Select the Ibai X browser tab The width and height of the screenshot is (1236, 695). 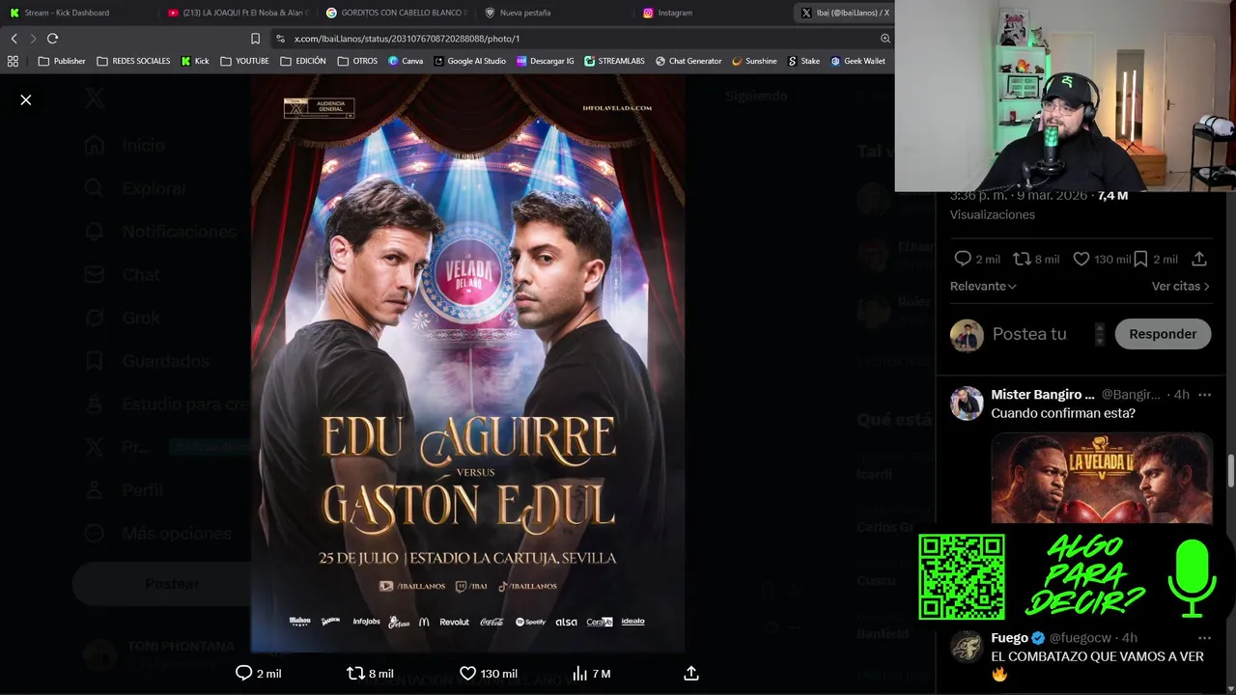coord(844,13)
